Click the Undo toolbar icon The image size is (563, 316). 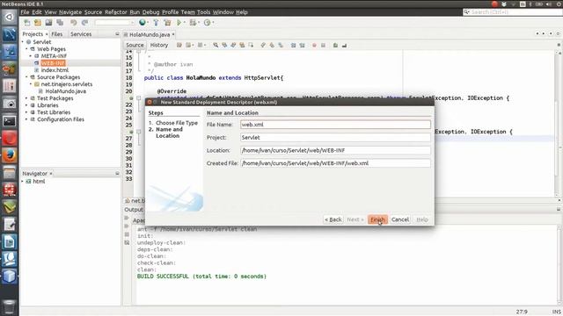(x=74, y=23)
